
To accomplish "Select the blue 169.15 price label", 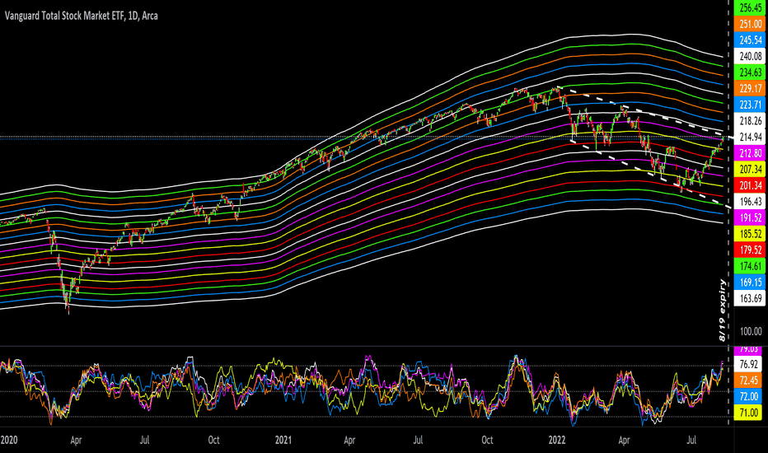I will (x=751, y=283).
